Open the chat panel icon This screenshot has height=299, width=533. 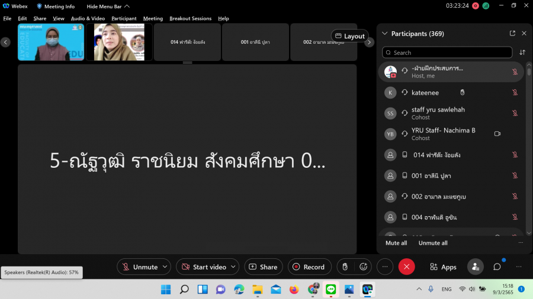(x=497, y=267)
